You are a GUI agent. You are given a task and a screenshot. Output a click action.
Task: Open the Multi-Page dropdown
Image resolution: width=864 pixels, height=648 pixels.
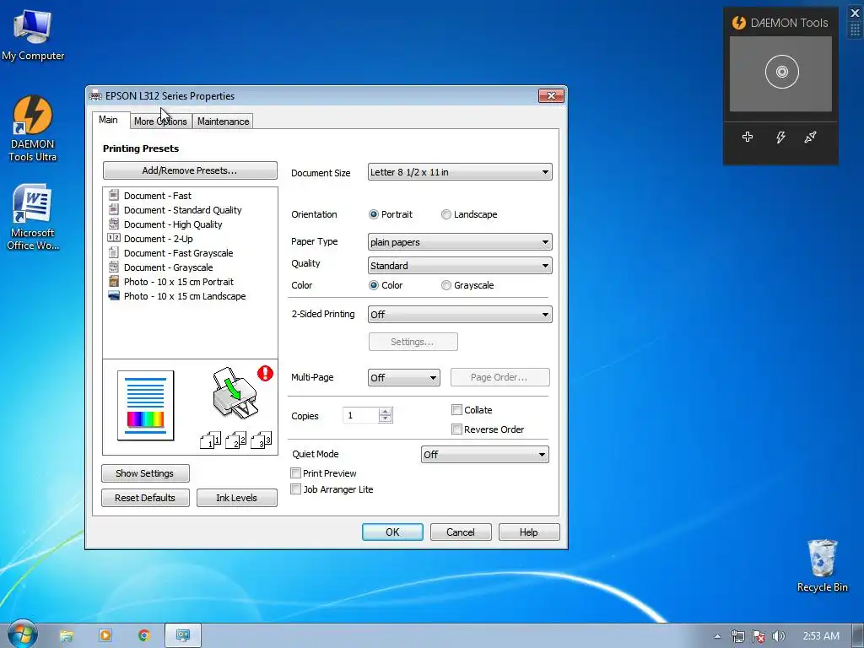pyautogui.click(x=404, y=377)
